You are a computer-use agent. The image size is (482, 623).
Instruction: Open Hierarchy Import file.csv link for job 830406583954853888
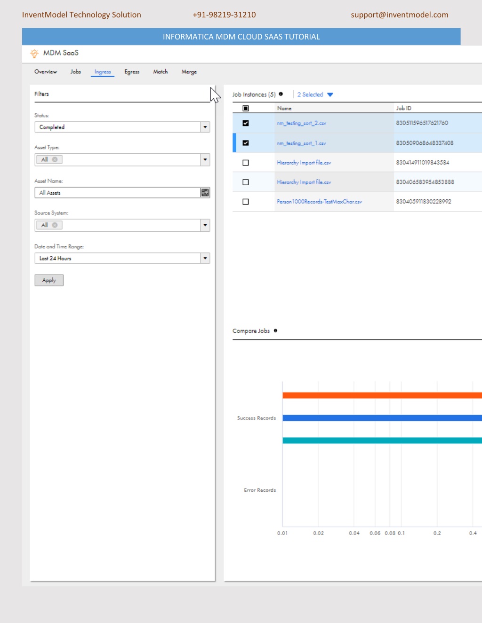(304, 182)
